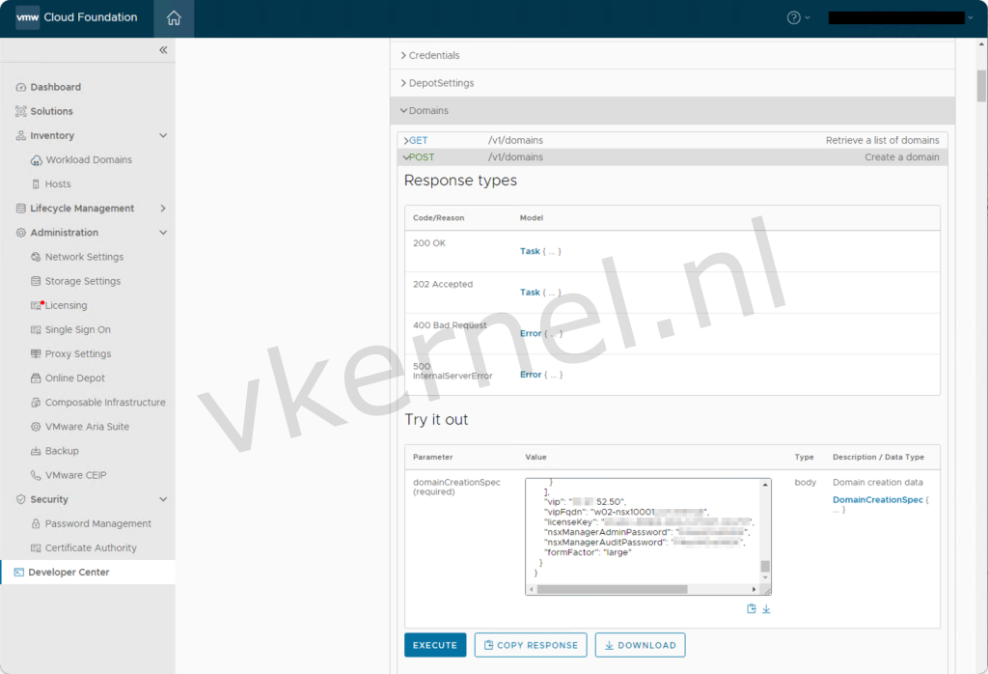The width and height of the screenshot is (988, 674).
Task: Collapse the Domains section
Action: pos(428,110)
